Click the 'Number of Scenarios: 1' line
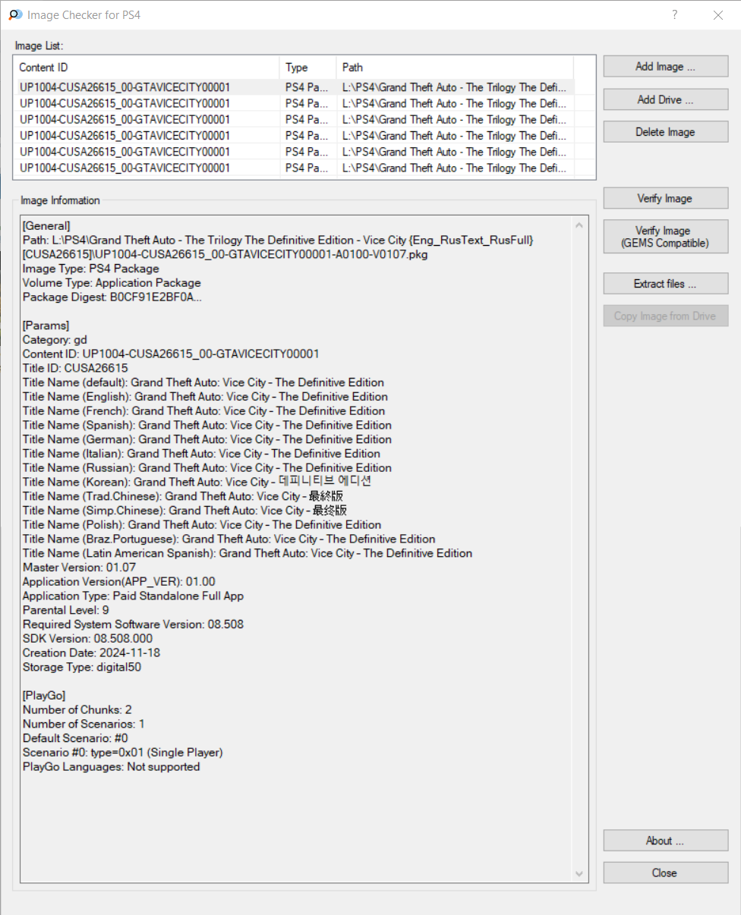The width and height of the screenshot is (741, 915). coord(84,724)
